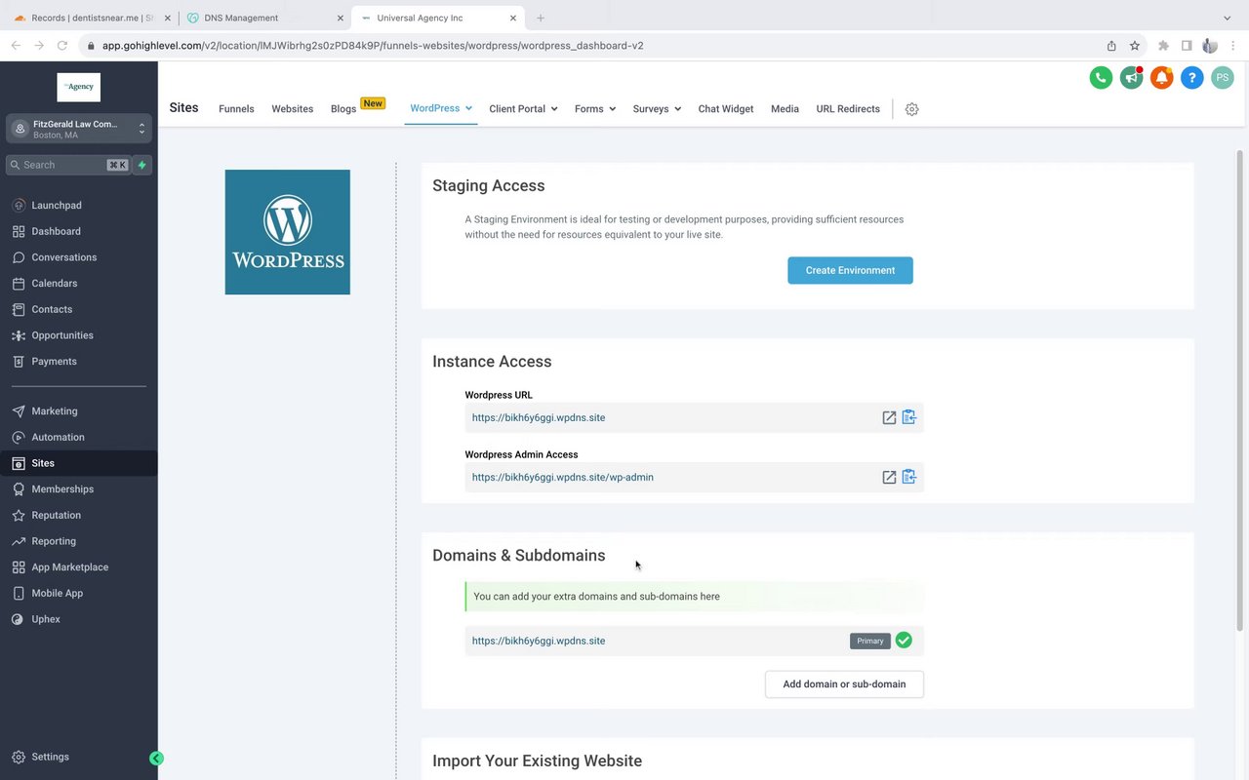The width and height of the screenshot is (1249, 780).
Task: Open WordPress URL in new tab icon
Action: (x=889, y=417)
